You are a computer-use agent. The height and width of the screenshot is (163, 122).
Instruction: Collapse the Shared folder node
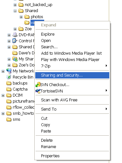coord(15,11)
